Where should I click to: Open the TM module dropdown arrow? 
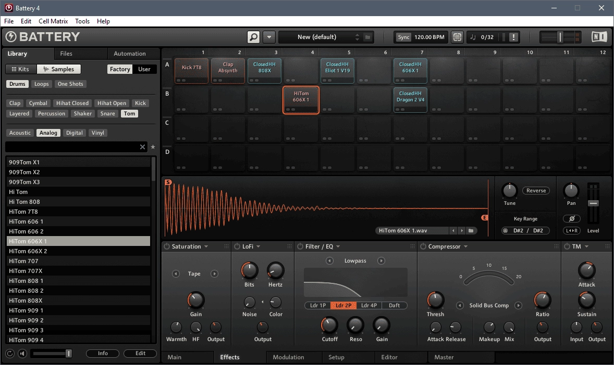point(586,246)
